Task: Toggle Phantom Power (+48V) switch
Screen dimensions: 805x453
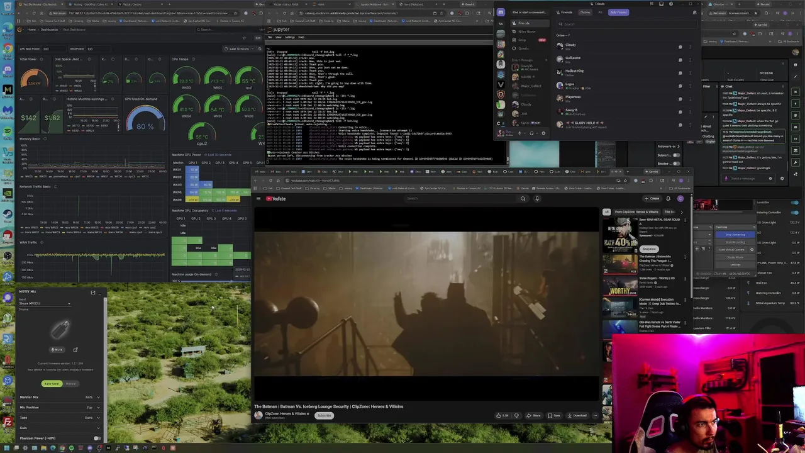Action: 97,439
